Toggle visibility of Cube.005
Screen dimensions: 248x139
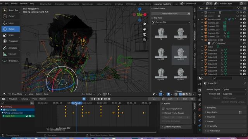pos(241,64)
